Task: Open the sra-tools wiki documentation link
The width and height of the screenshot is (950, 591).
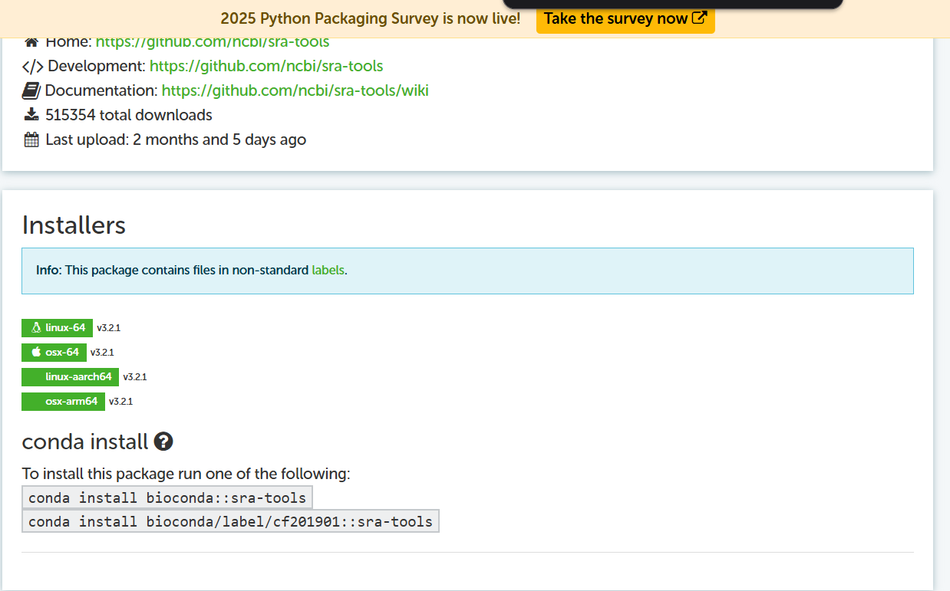Action: [295, 91]
